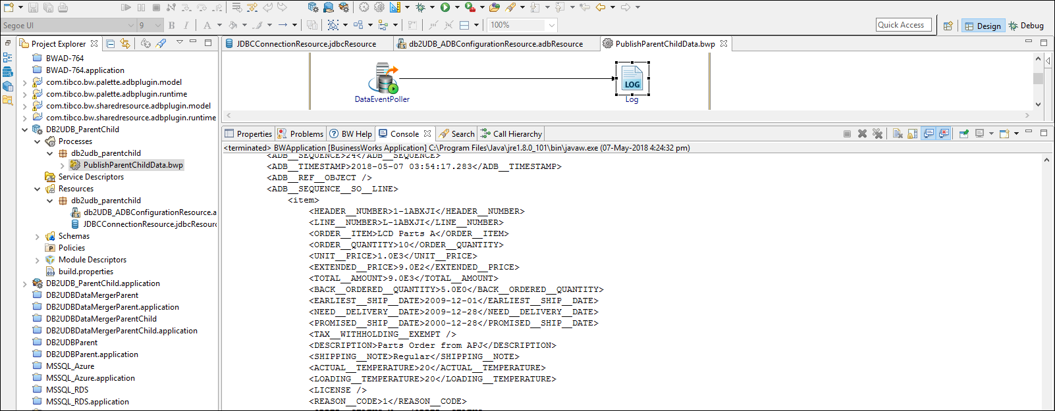This screenshot has height=411, width=1055.
Task: Click the Debug bug icon in main toolbar
Action: (x=419, y=7)
